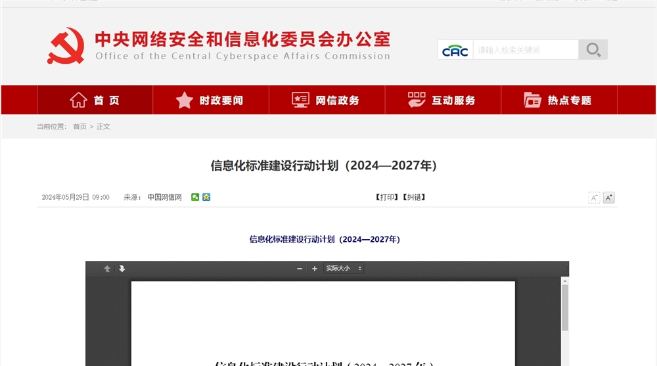Image resolution: width=657 pixels, height=366 pixels.
Task: Open the 热点专题 navigation tab
Action: [x=558, y=101]
